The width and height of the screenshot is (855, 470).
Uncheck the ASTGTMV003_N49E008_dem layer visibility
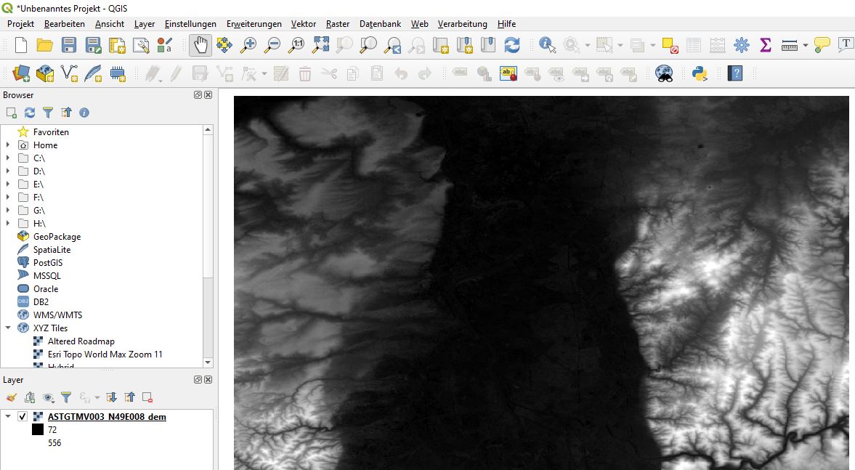(23, 417)
